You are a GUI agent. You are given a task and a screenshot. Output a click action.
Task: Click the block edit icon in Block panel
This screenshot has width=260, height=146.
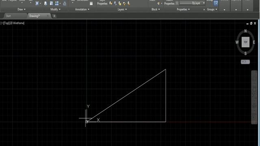[x=158, y=3]
